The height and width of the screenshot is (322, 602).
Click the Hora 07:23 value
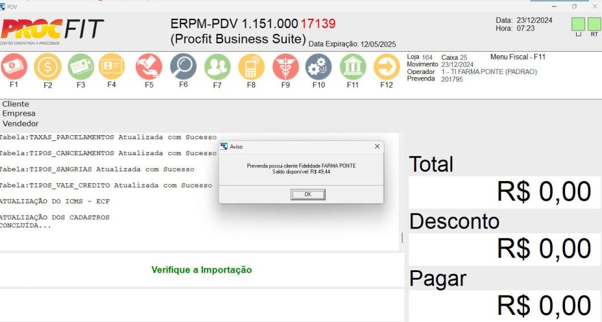coord(526,28)
